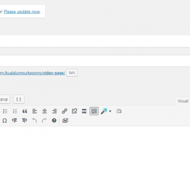This screenshot has height=190, width=190.
Task: Increase indent of paragraph
Action: tap(24, 120)
